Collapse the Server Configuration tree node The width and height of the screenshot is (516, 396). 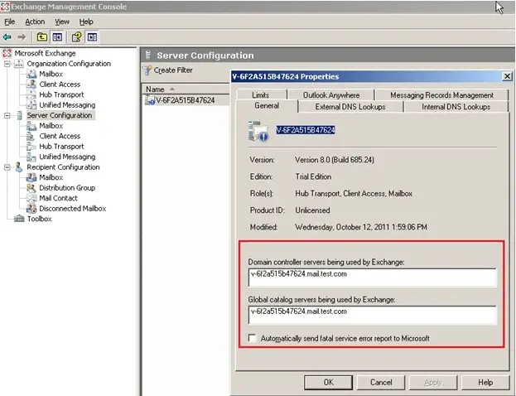coord(7,115)
